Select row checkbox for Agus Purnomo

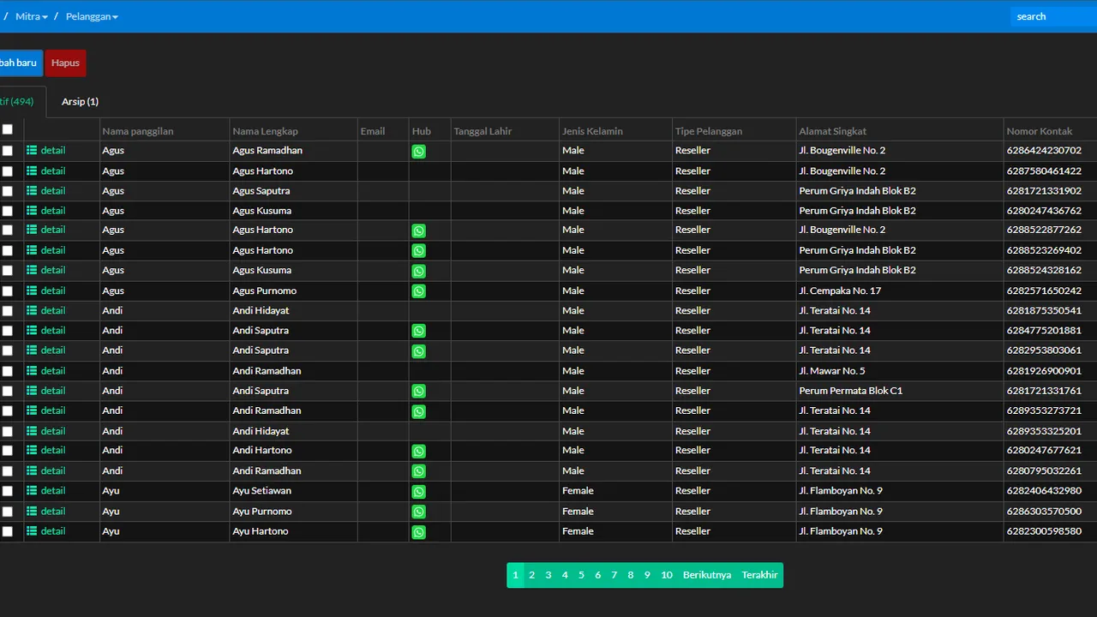coord(8,291)
